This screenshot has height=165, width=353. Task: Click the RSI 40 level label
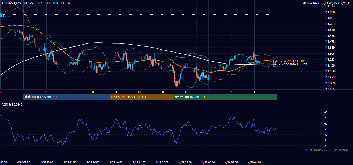(x=326, y=134)
